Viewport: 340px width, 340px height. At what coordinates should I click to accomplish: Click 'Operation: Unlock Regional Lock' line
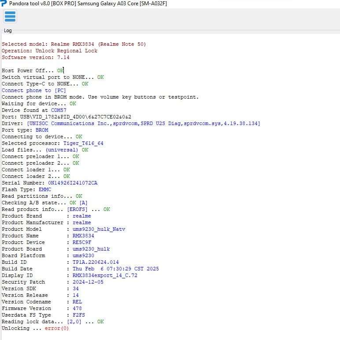tap(49, 51)
